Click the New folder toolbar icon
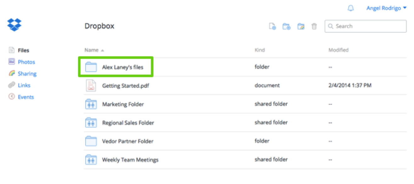The image size is (414, 184). 286,26
